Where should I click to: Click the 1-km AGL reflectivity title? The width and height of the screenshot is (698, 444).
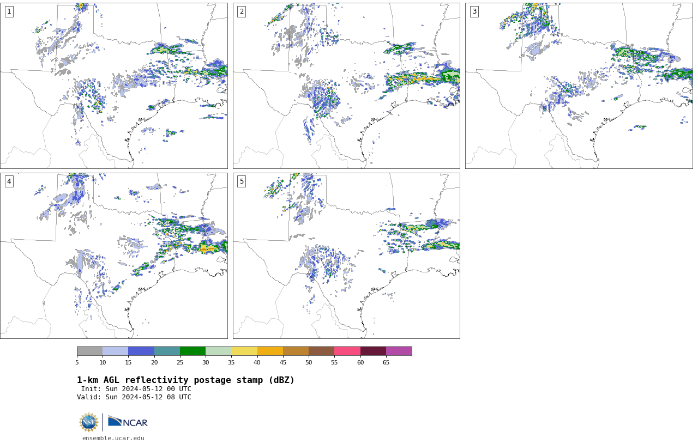[x=185, y=380]
